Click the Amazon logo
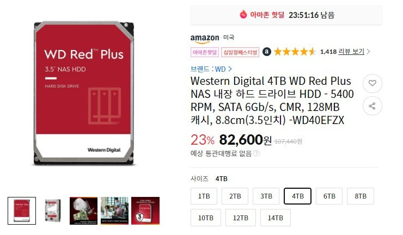The image size is (403, 235). pyautogui.click(x=205, y=38)
